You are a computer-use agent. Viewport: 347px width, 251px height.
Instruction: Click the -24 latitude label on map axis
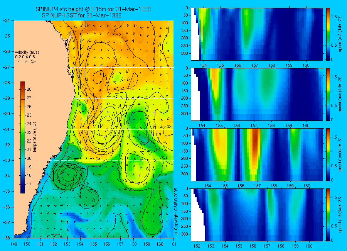6,20
